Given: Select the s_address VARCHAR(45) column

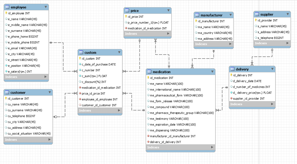Looking at the screenshot, I should pyautogui.click(x=272, y=32).
